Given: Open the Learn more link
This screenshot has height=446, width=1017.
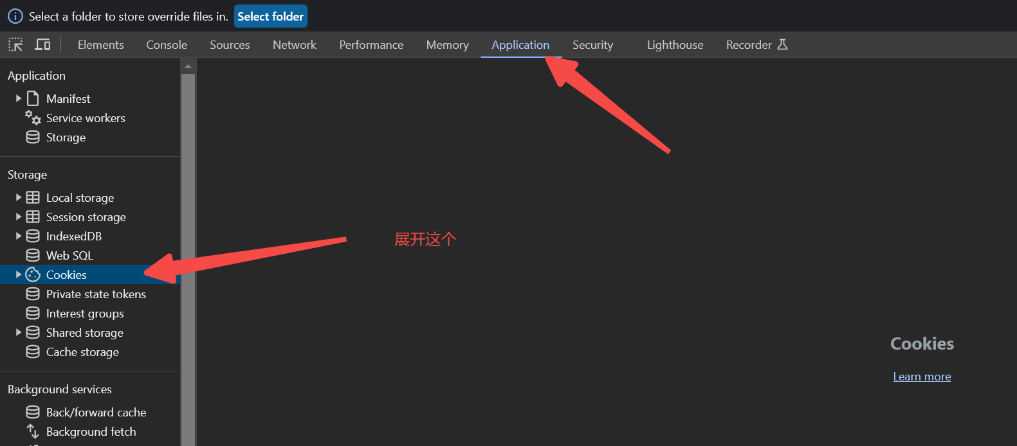Looking at the screenshot, I should point(922,377).
